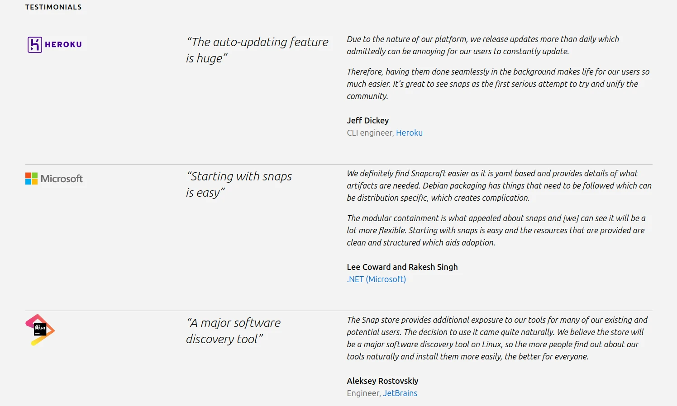Viewport: 677px width, 406px height.
Task: Click the paragraph starting "We definitely find Snapcraft"
Action: [x=499, y=185]
